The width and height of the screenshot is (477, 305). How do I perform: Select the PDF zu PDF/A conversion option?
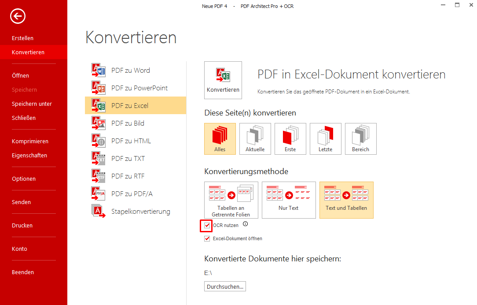point(136,194)
